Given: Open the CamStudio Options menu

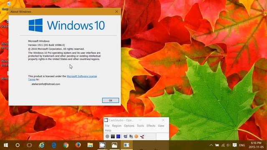Looking at the screenshot, I should (x=129, y=126).
